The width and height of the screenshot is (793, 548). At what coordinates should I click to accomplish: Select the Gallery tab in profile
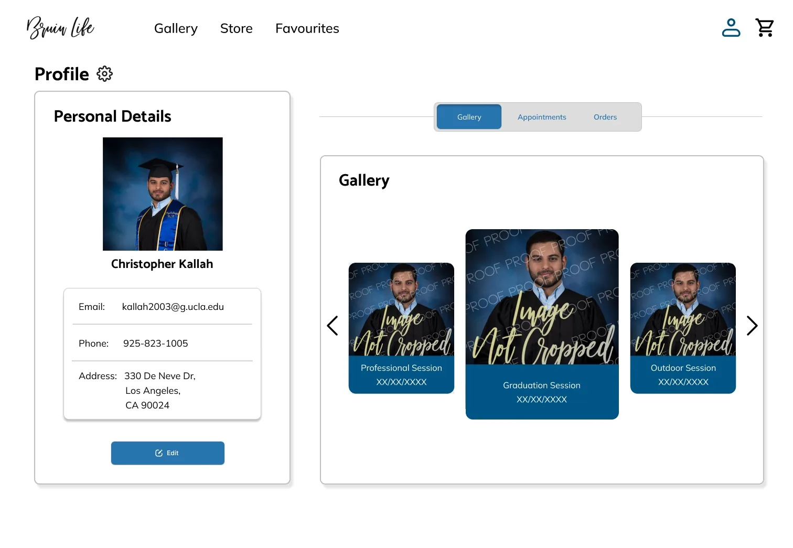(469, 117)
